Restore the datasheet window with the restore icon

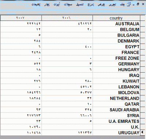138,4
